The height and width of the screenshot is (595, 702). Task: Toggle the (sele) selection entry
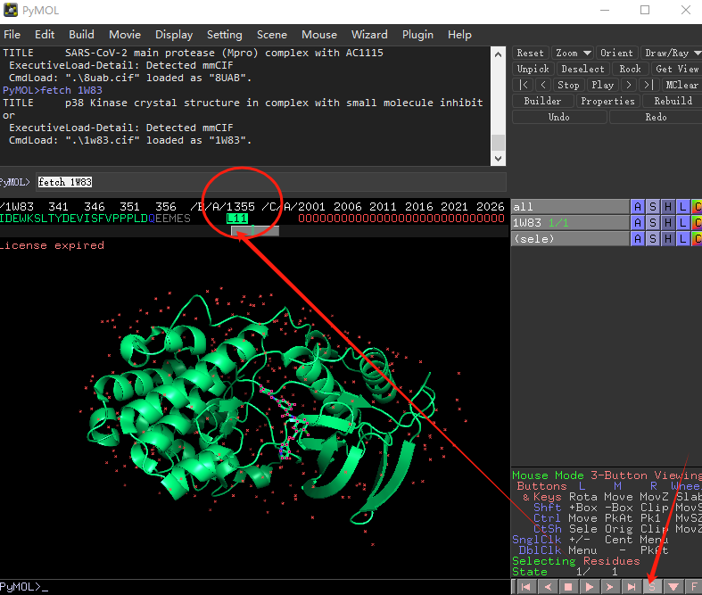coord(570,239)
